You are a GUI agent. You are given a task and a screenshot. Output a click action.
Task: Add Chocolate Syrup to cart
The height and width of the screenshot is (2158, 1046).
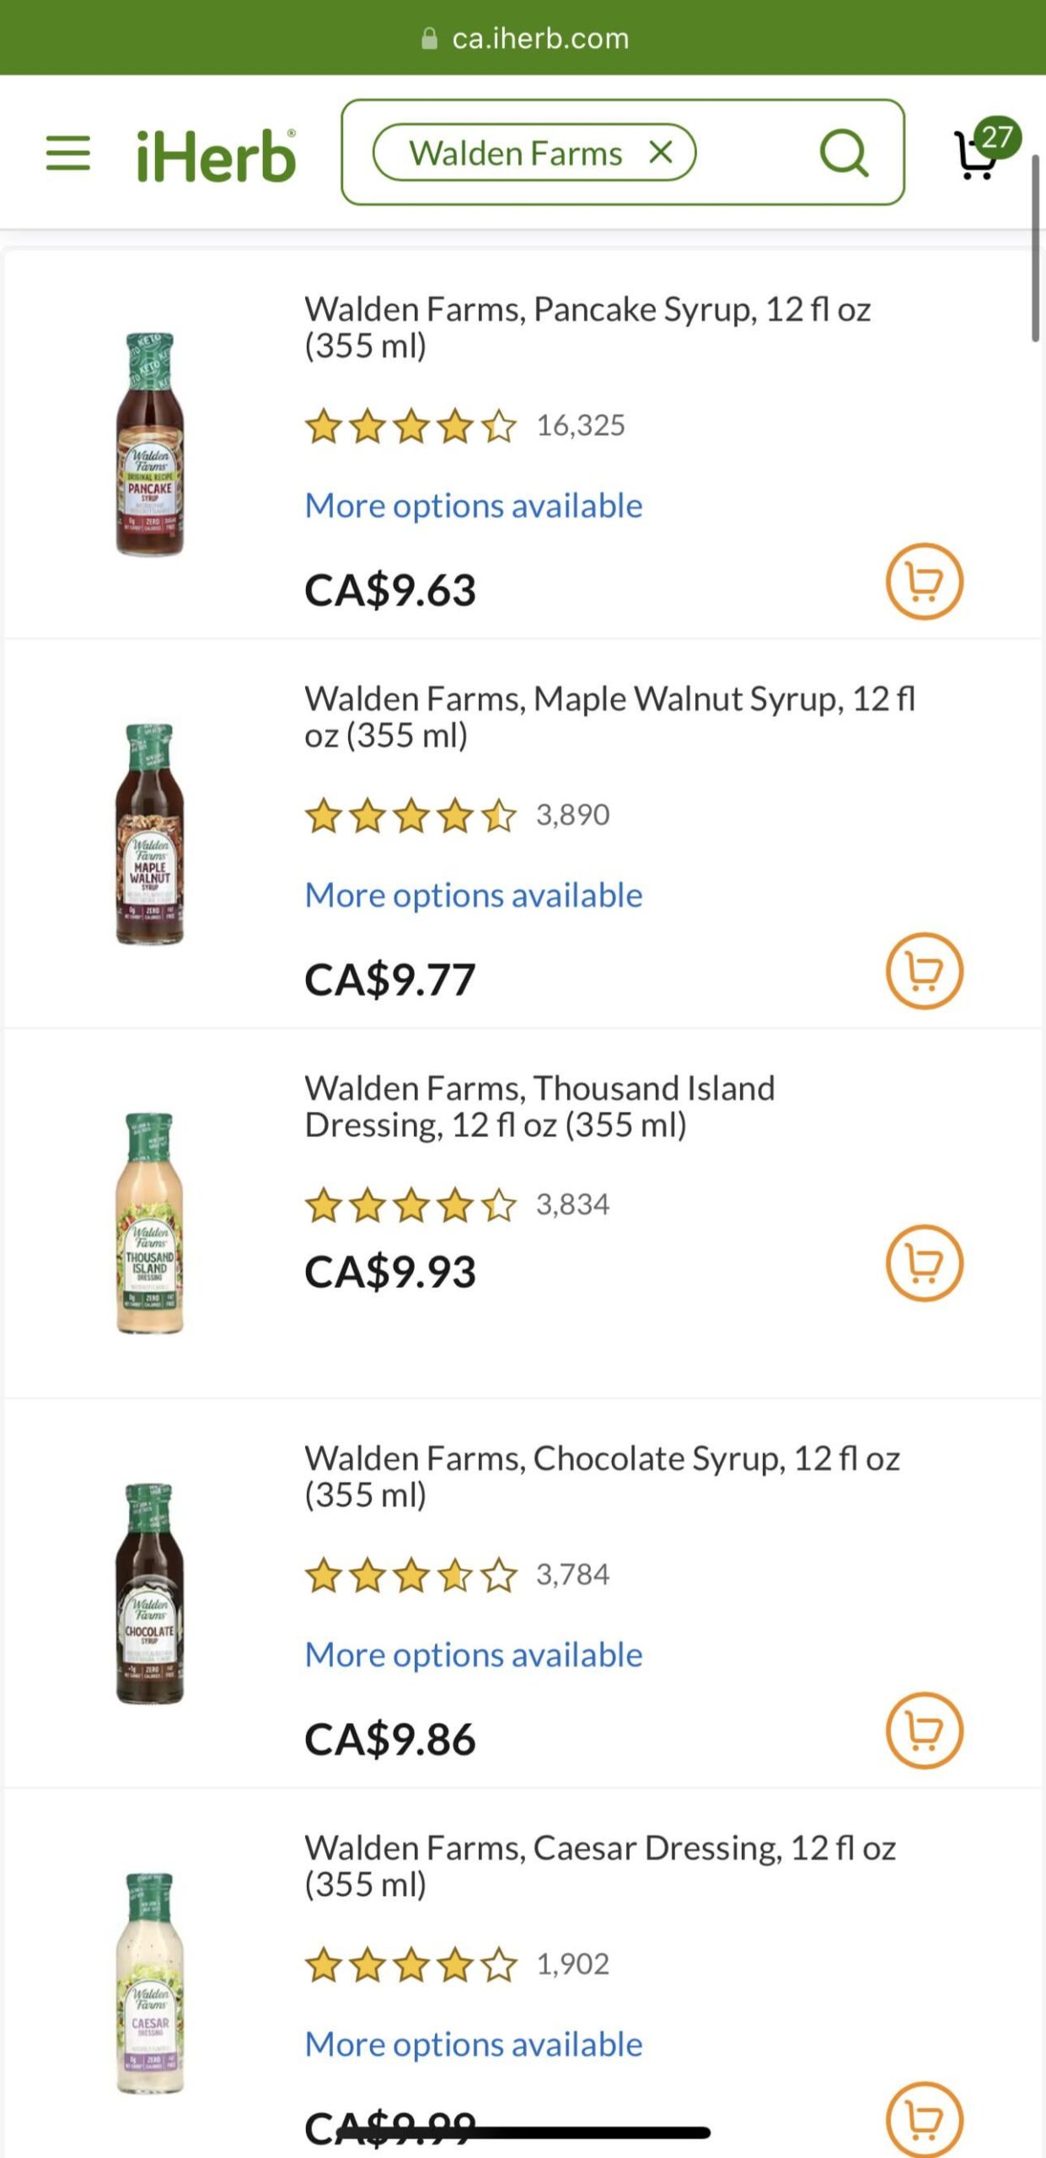pyautogui.click(x=924, y=1730)
